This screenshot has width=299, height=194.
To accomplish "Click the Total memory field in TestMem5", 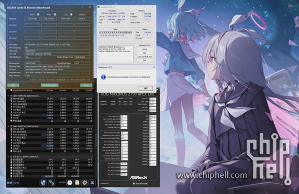I will pyautogui.click(x=148, y=13).
